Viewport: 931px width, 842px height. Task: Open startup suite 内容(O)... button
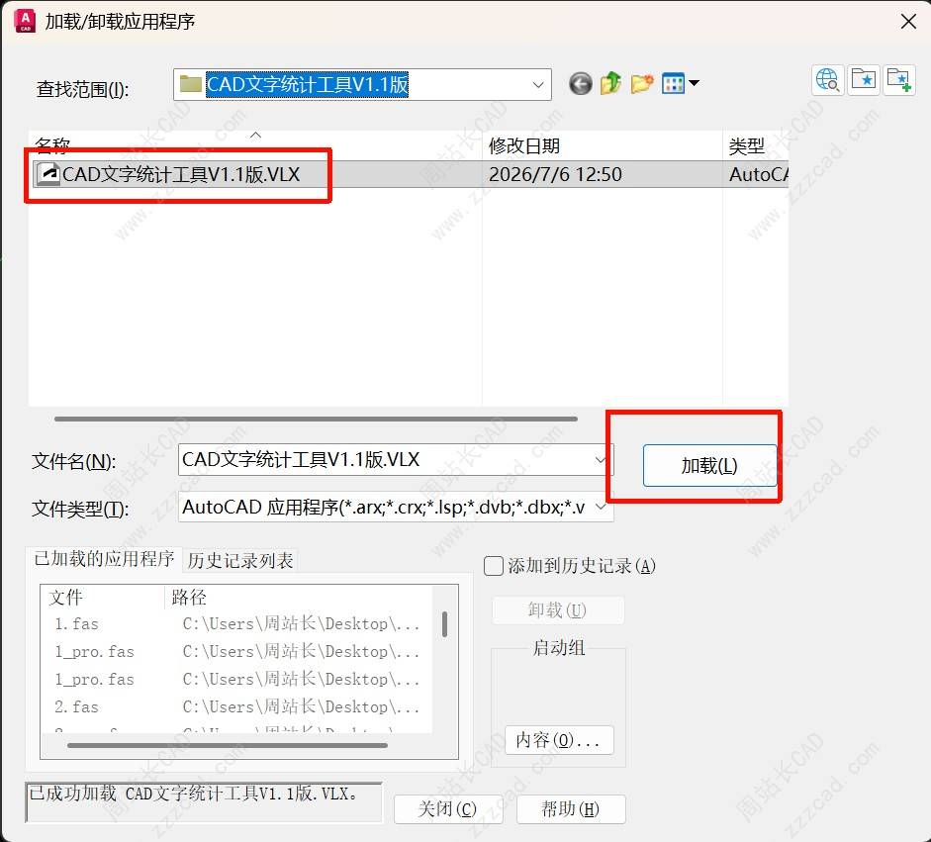click(559, 740)
